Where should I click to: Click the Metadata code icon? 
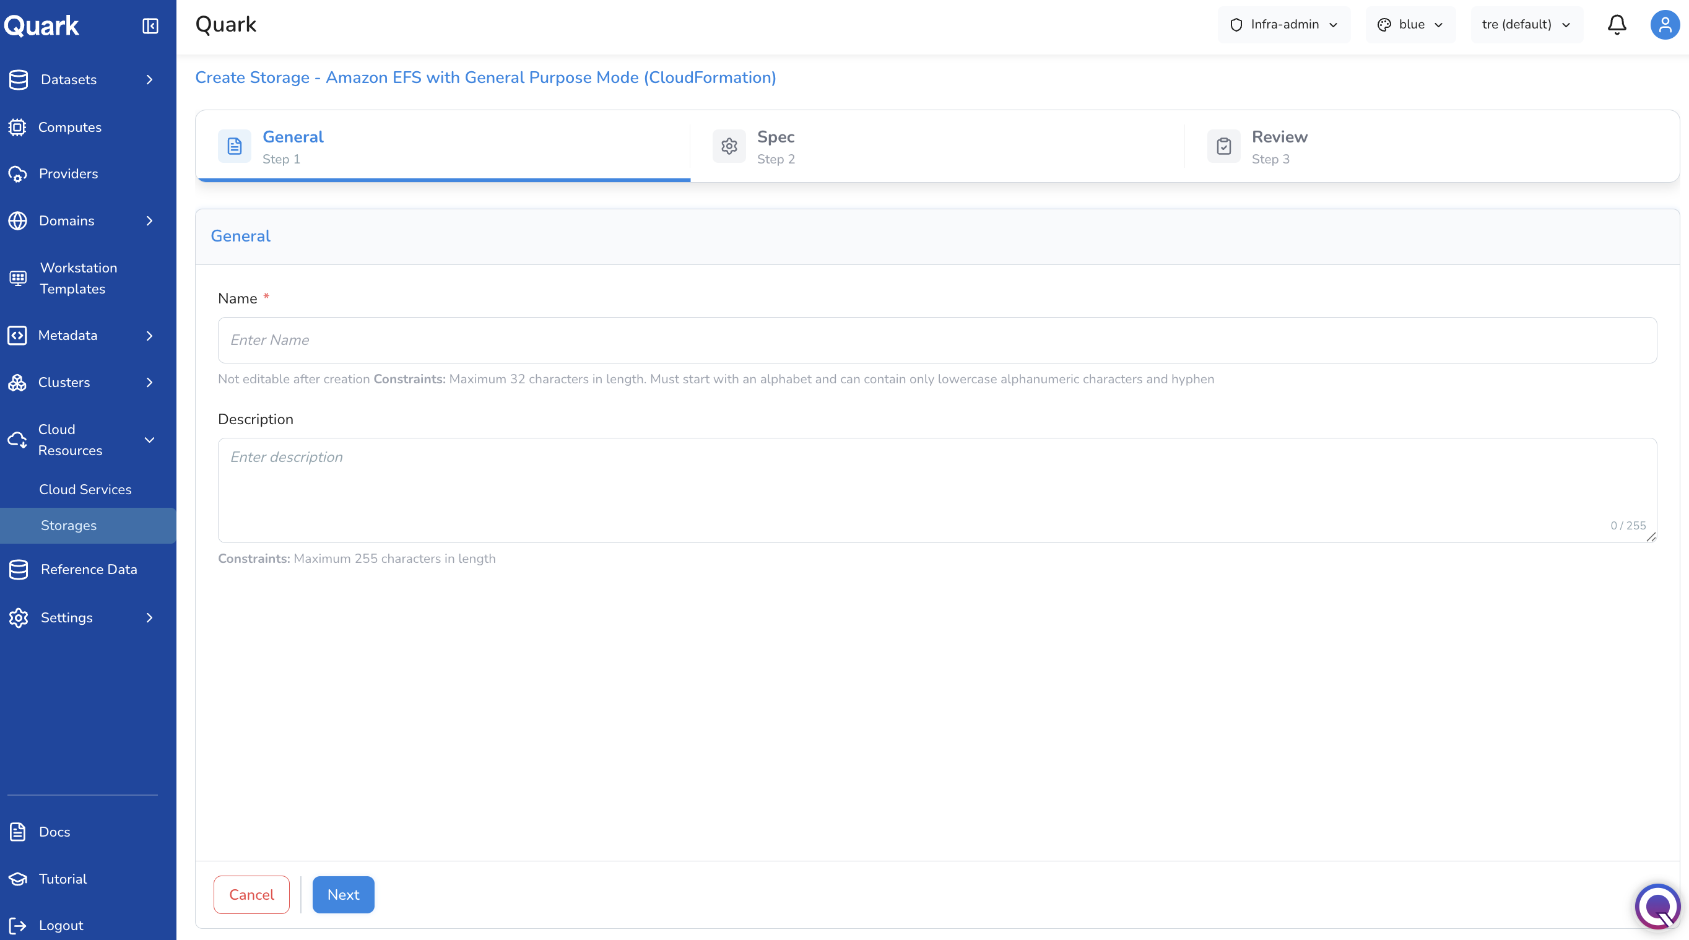pos(17,335)
